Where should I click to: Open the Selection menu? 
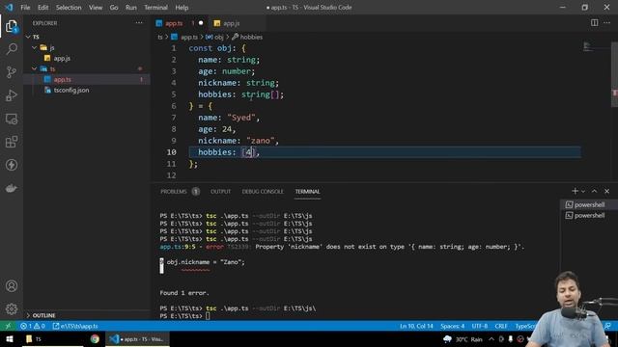coord(69,8)
